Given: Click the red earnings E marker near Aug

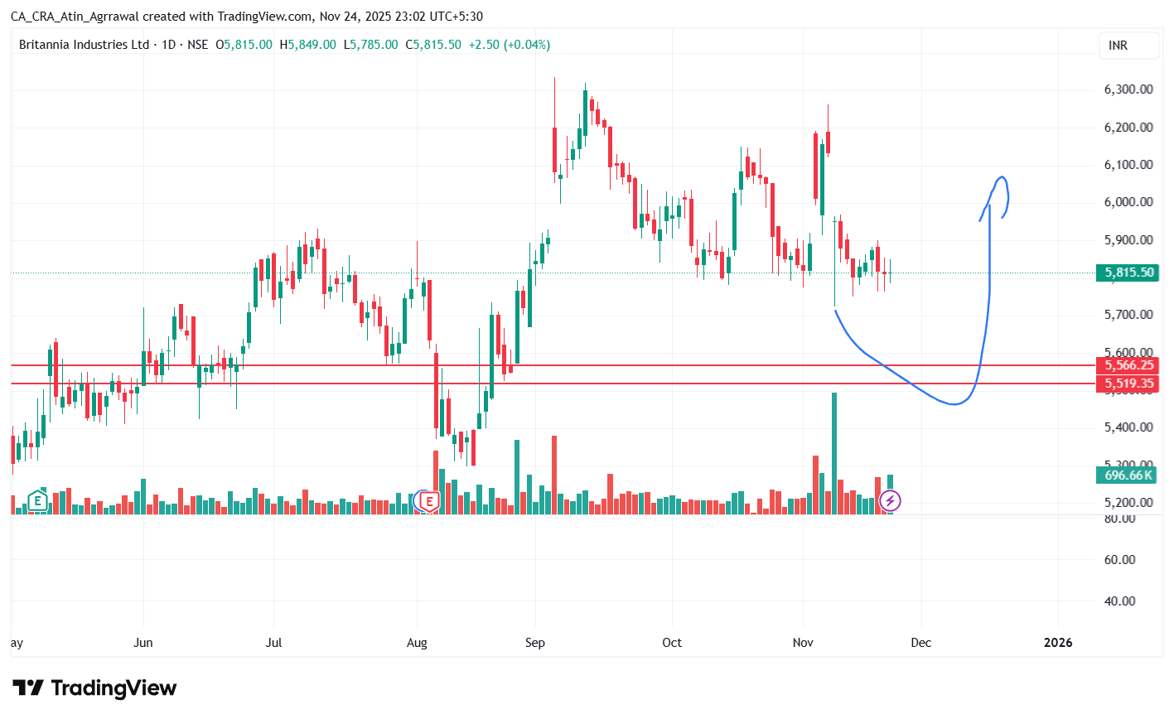Looking at the screenshot, I should click(x=429, y=500).
